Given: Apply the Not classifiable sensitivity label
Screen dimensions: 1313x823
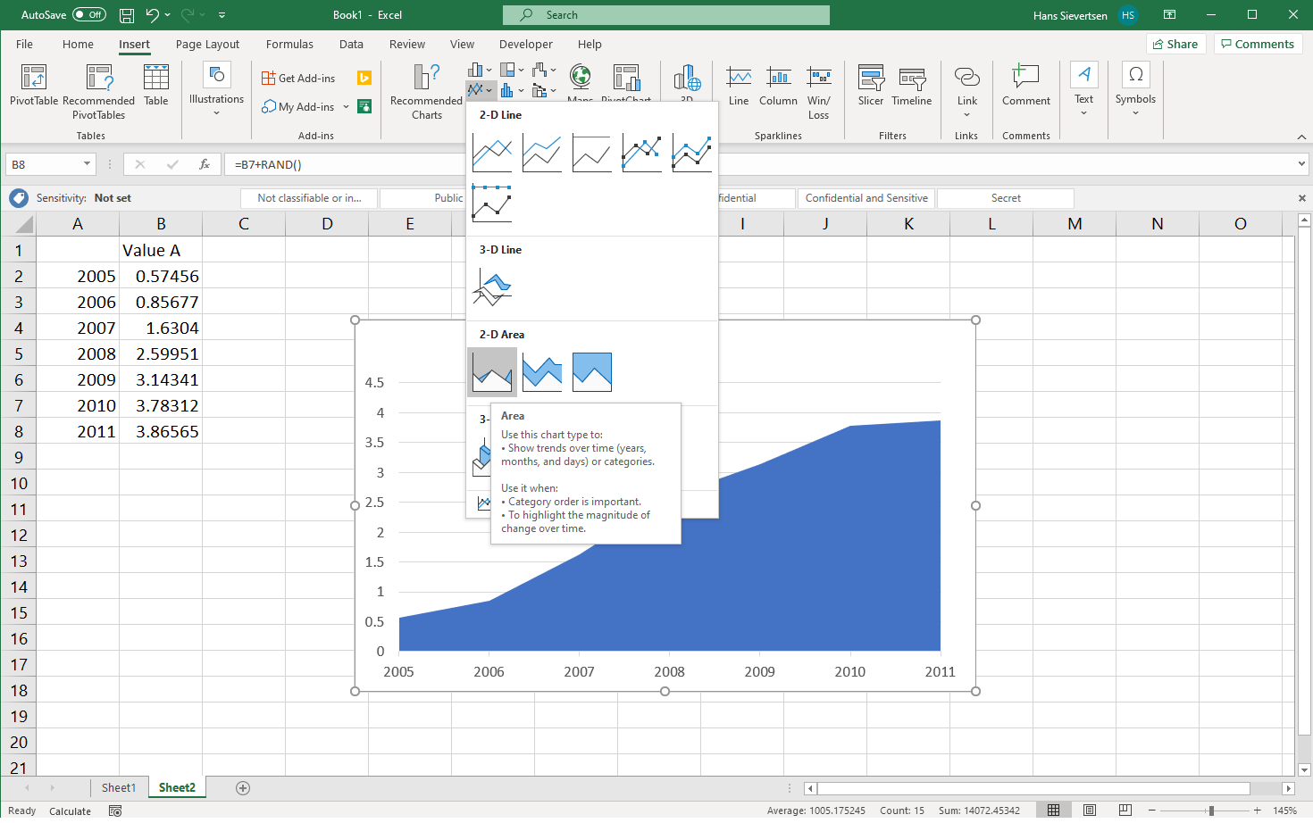Looking at the screenshot, I should (309, 198).
